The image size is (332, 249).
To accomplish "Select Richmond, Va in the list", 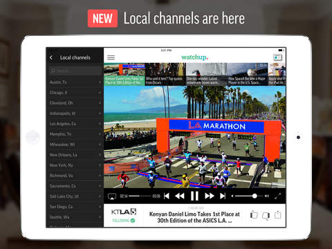I will [75, 176].
